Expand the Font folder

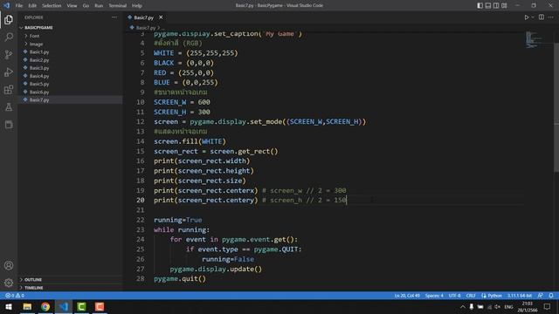(x=35, y=36)
